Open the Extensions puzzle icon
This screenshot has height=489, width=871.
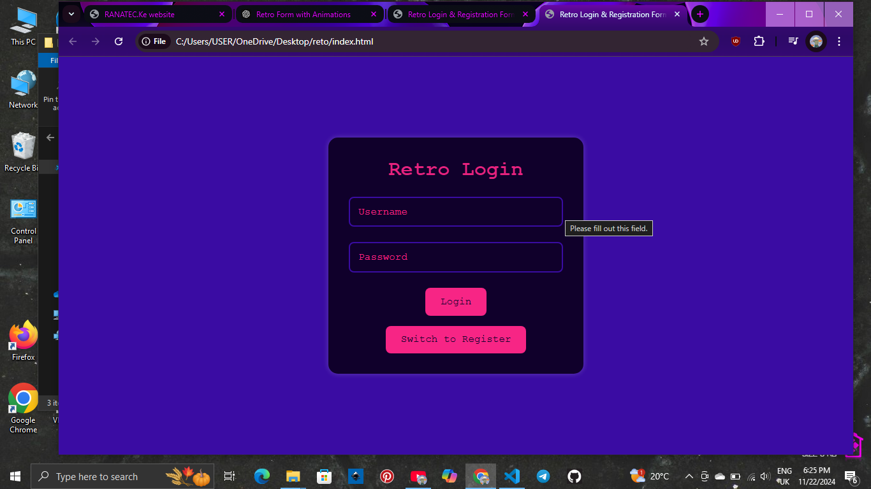(759, 41)
